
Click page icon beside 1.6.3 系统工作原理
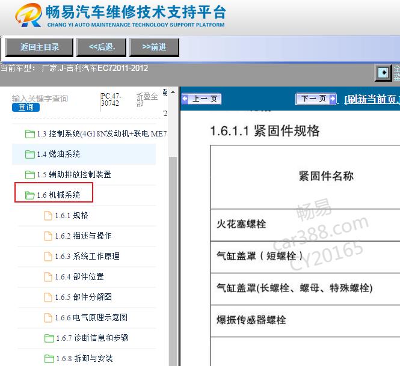point(48,257)
